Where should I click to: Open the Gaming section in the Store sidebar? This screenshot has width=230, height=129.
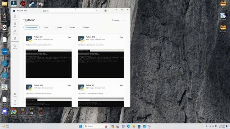15,32
